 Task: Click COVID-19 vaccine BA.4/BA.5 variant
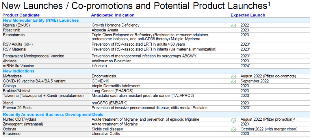35,81
